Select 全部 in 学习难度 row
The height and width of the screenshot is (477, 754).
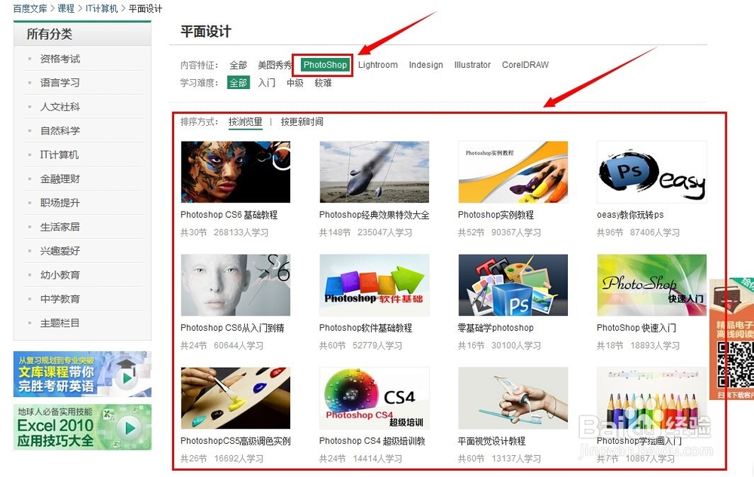238,83
